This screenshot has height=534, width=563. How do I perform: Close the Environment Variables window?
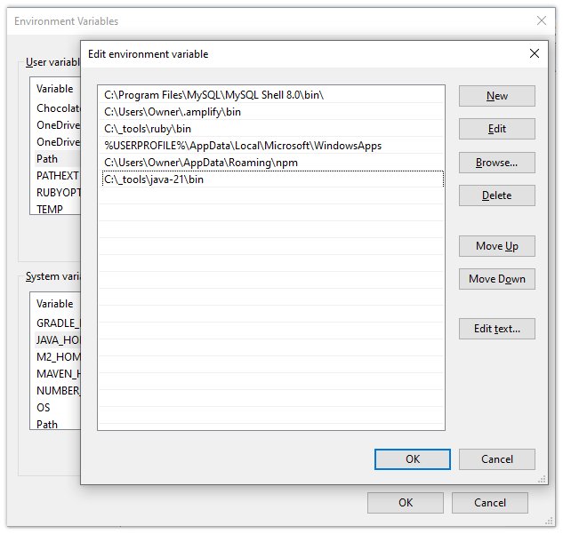541,20
